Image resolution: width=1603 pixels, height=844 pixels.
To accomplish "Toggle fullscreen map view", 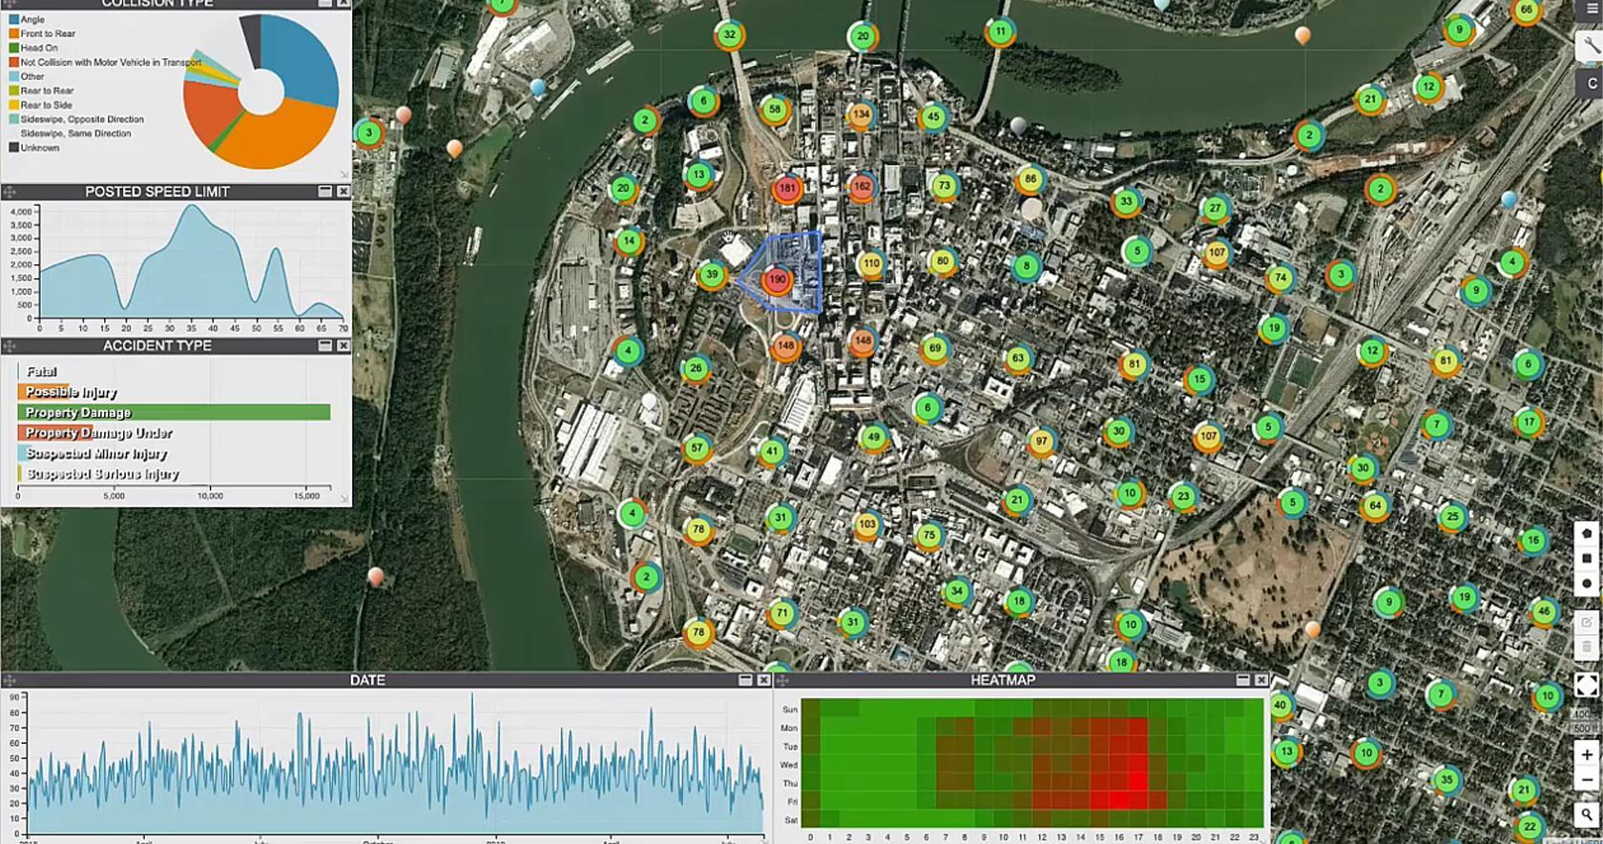I will click(1586, 685).
